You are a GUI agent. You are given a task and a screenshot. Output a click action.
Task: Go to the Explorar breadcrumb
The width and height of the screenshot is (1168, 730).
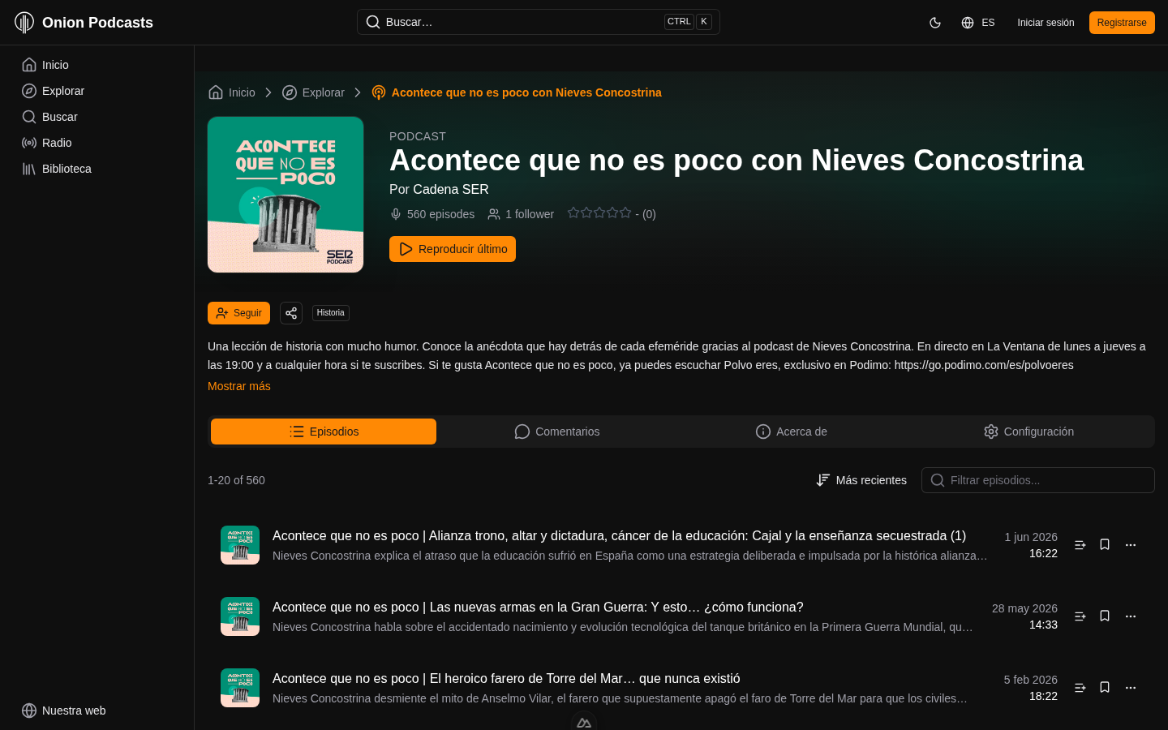313,92
